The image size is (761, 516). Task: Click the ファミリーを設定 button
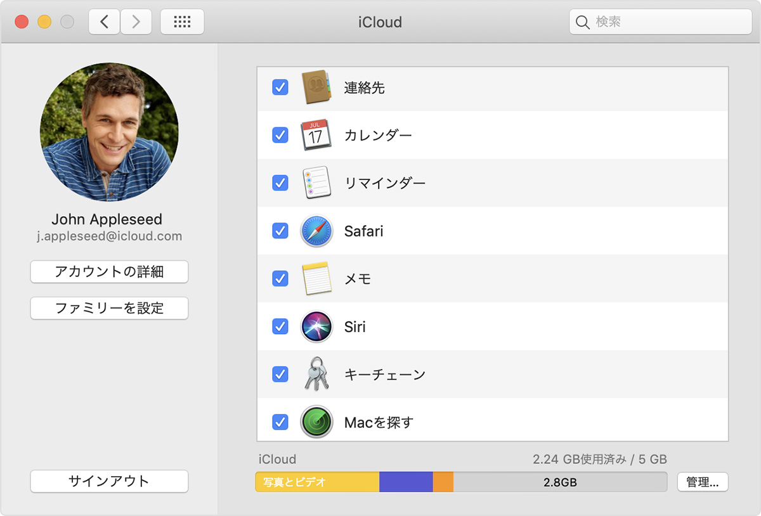click(x=109, y=309)
